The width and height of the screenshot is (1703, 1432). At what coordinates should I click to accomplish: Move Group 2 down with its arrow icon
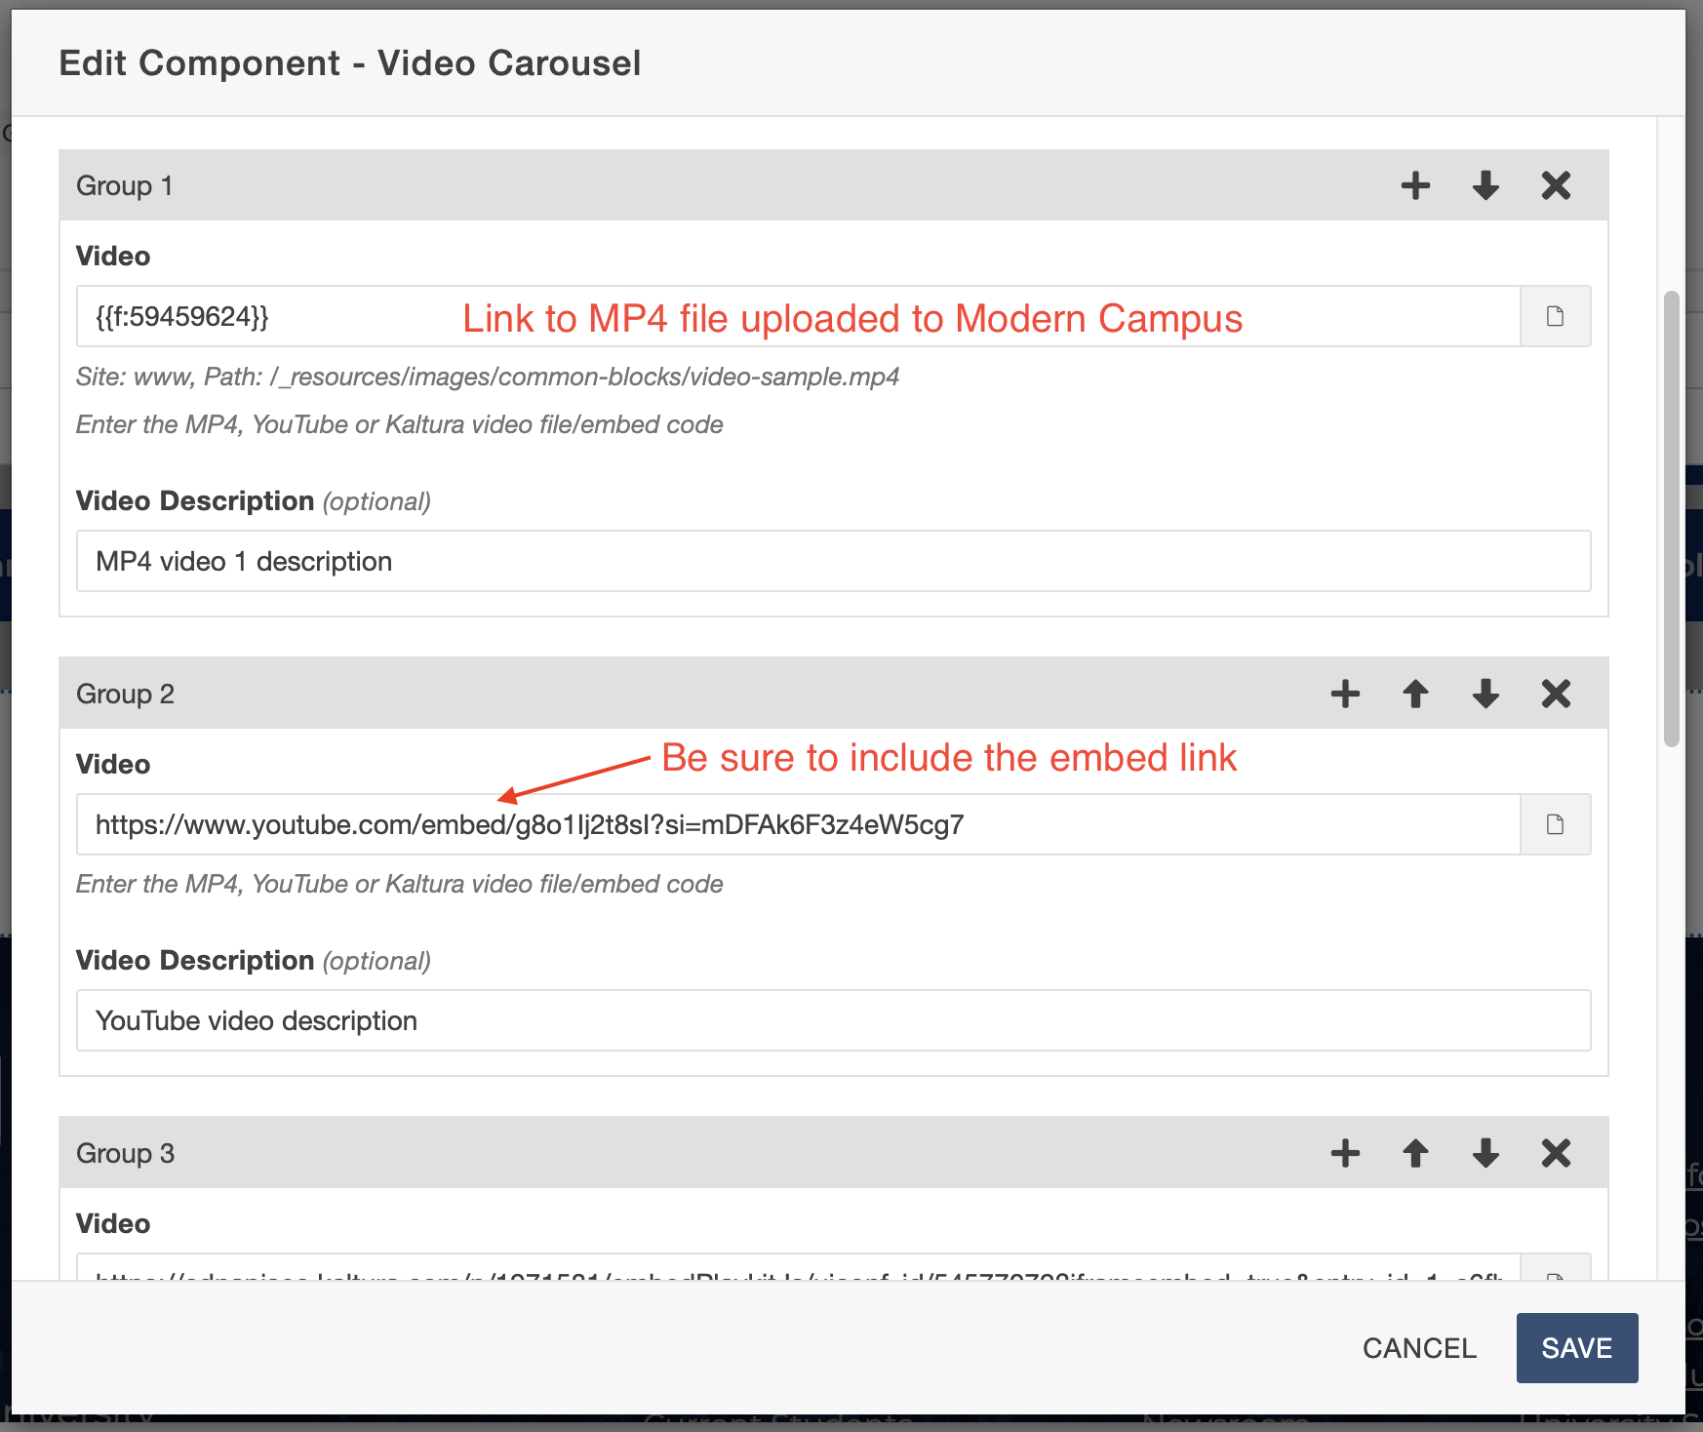(x=1485, y=694)
